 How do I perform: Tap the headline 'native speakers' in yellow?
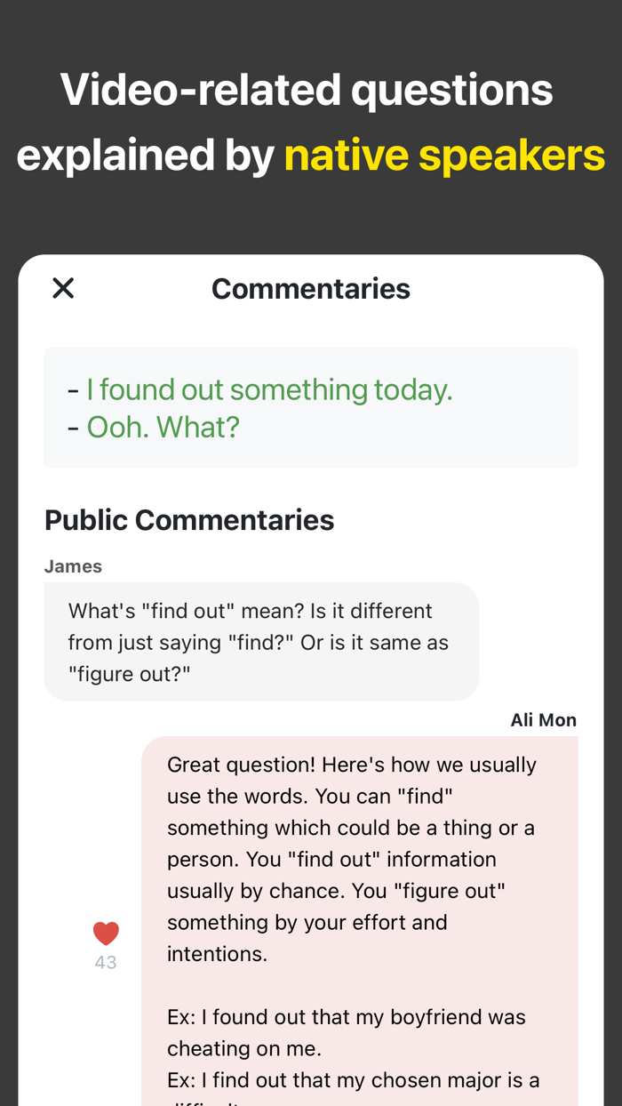(x=444, y=154)
